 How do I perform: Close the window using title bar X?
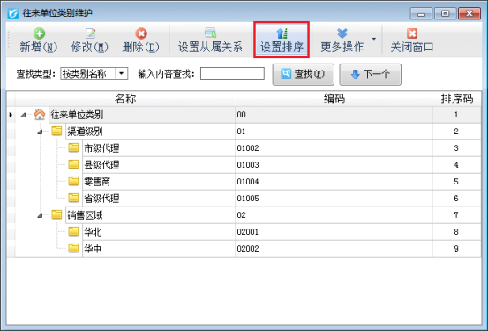[469, 14]
